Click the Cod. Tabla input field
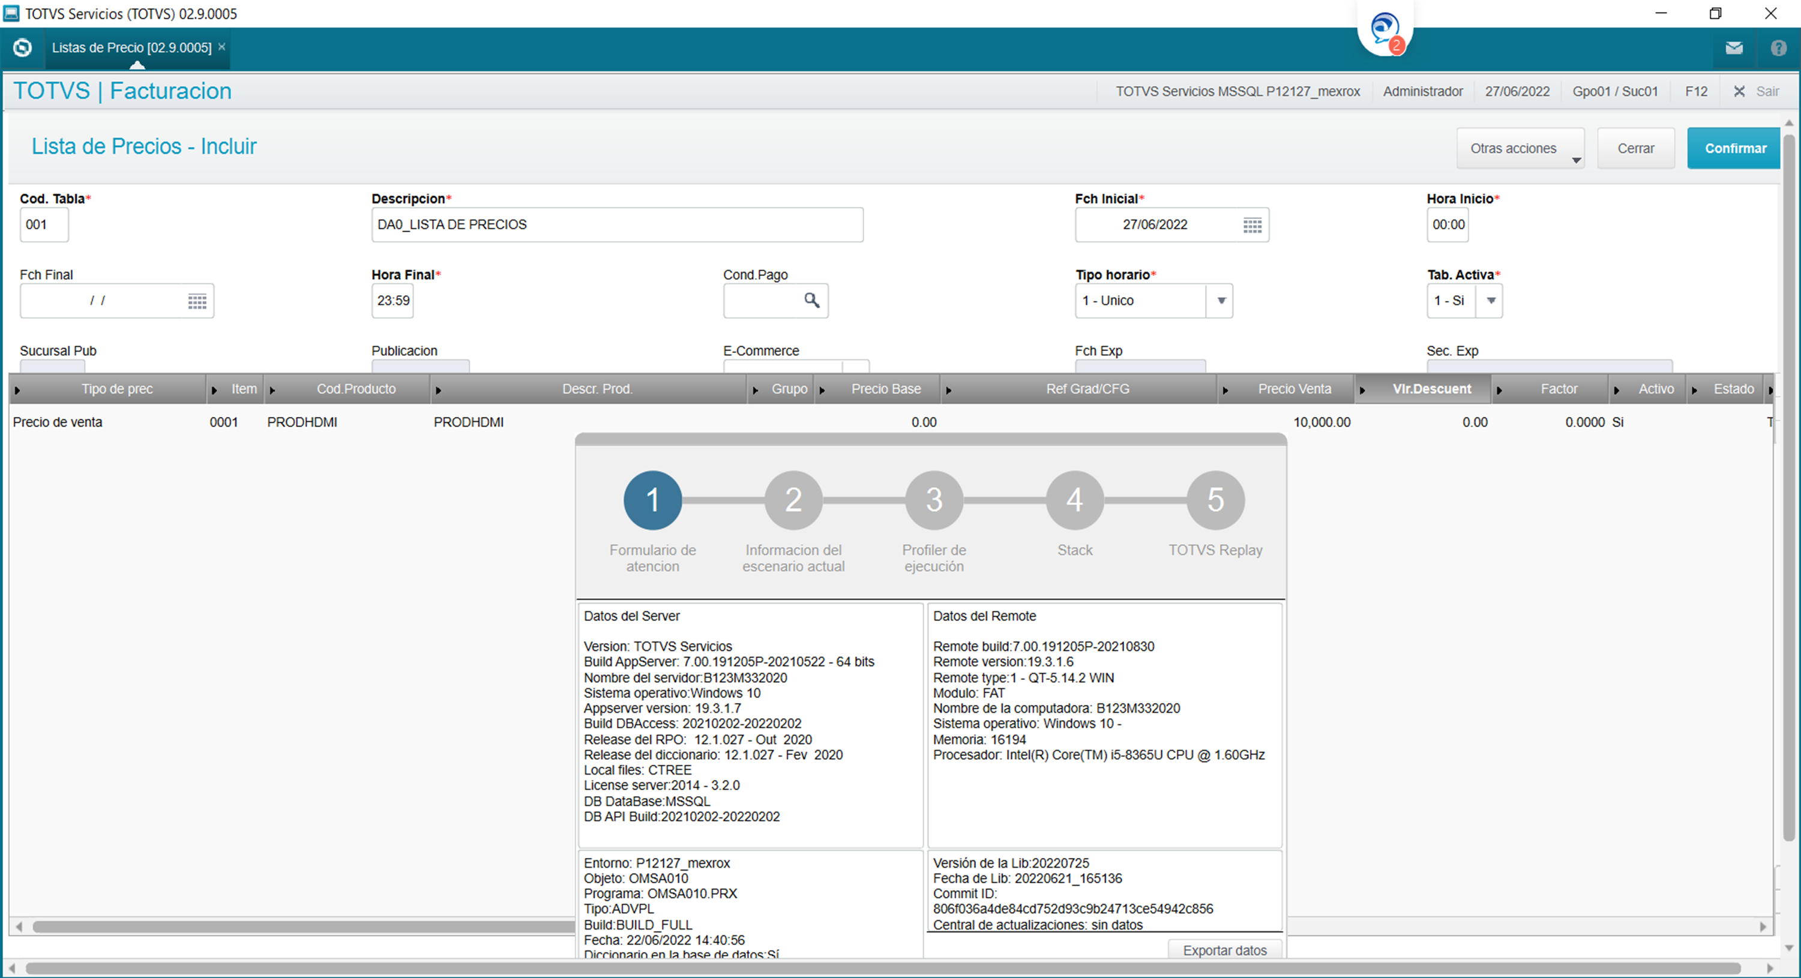The image size is (1801, 978). pos(44,225)
